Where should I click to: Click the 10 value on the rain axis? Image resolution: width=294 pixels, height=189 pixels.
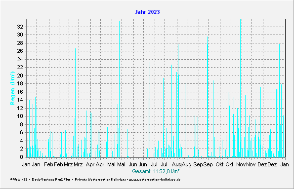pos(20,116)
